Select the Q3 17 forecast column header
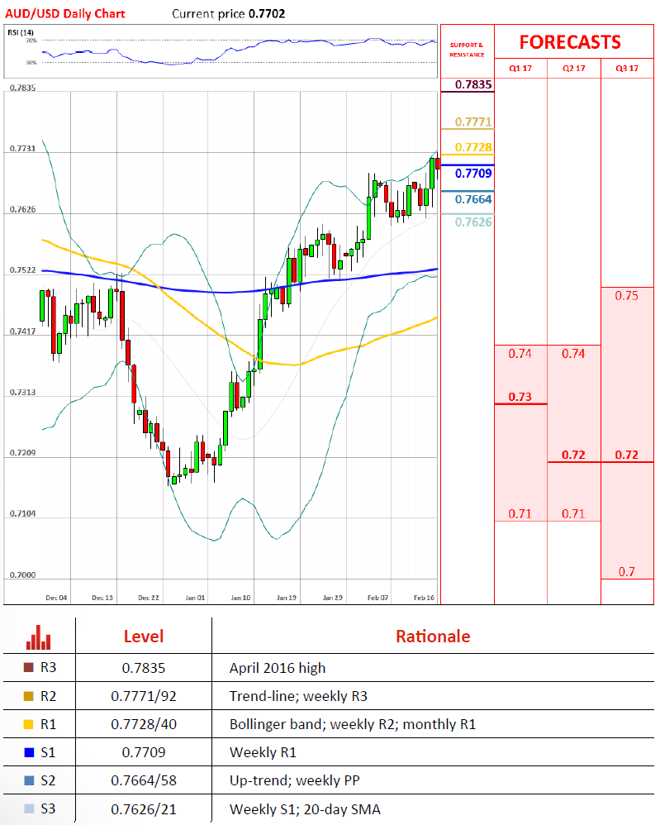Screen dimensions: 660x825 (628, 69)
